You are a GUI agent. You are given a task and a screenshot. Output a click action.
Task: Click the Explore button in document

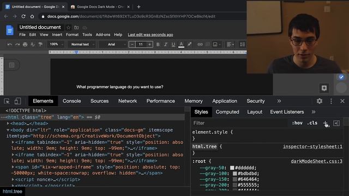tap(324, 88)
